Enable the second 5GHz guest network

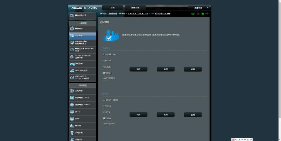point(165,114)
